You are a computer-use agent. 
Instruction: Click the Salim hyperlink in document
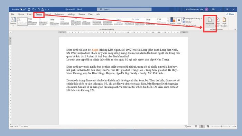pyautogui.click(x=95, y=50)
